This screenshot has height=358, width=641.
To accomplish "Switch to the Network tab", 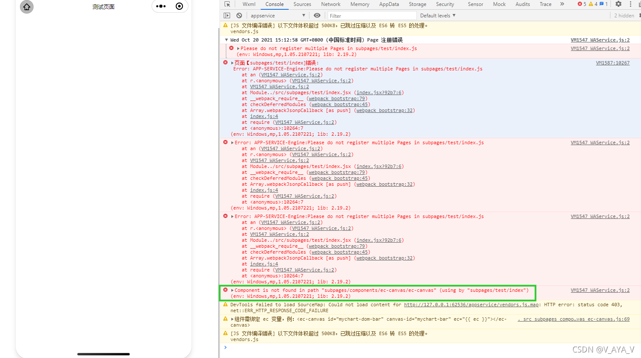I will point(331,4).
